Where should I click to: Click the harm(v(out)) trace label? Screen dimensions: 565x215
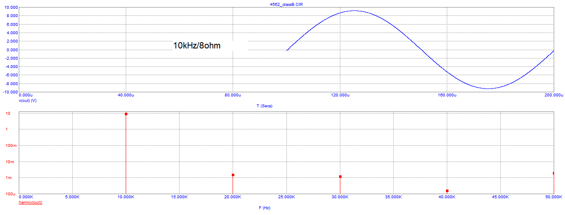(x=31, y=202)
